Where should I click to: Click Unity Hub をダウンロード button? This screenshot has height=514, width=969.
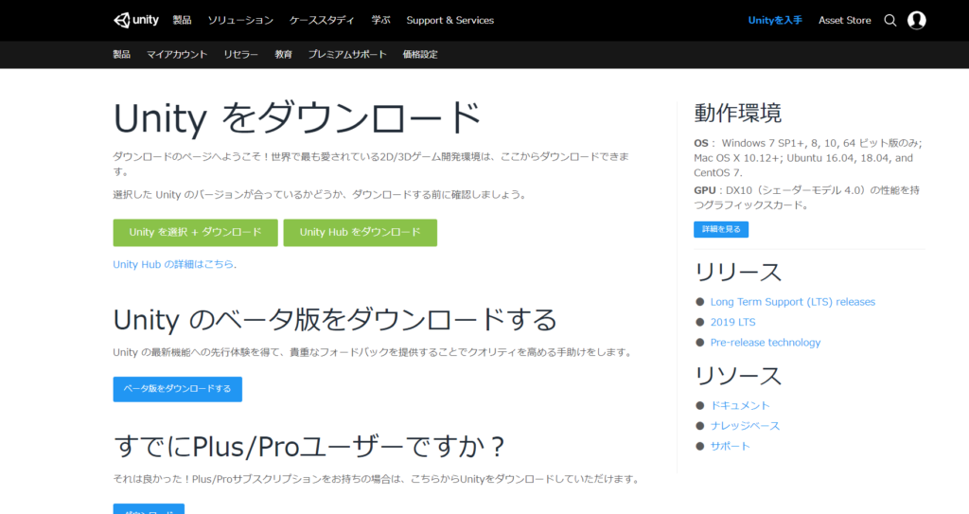(361, 233)
